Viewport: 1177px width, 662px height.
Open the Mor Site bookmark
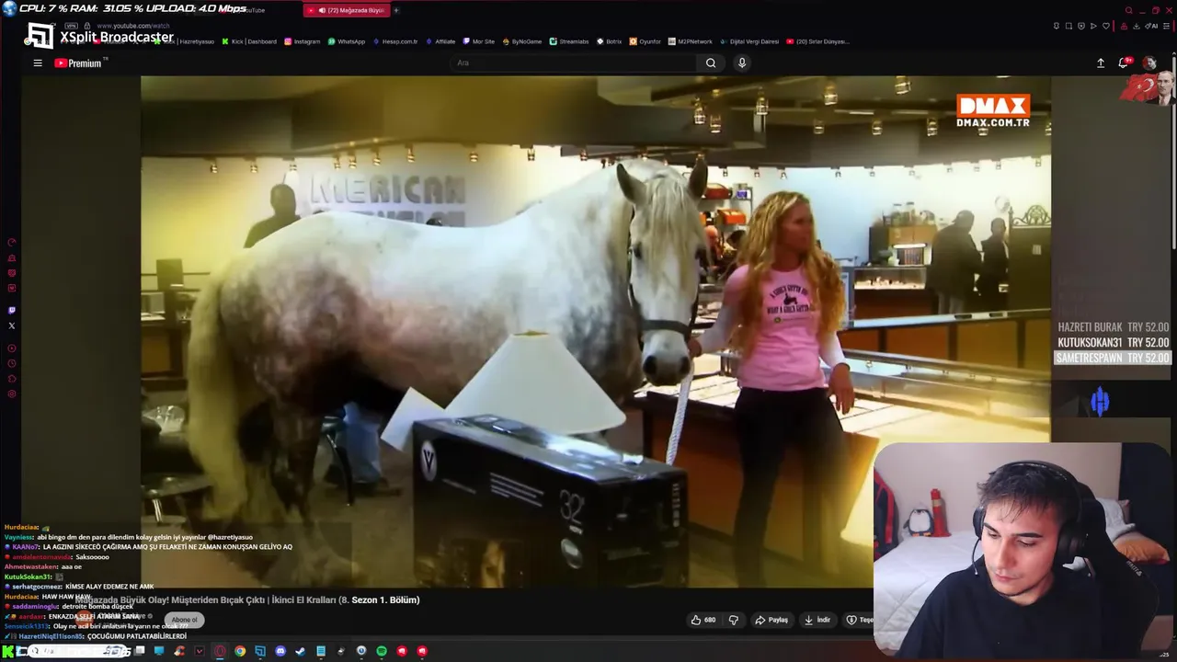coord(479,41)
